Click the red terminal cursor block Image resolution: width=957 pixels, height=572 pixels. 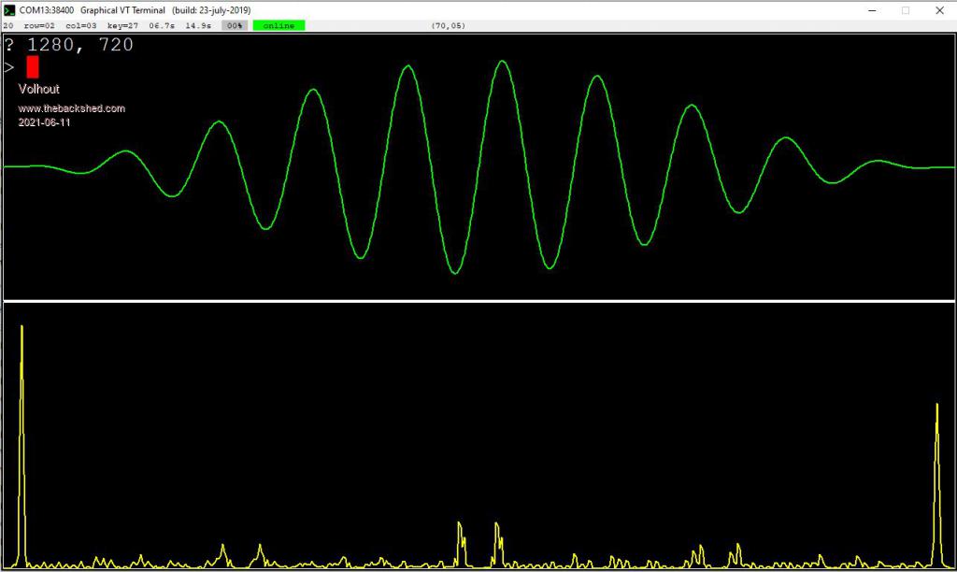click(33, 66)
